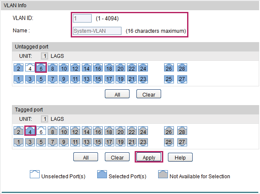This screenshot has width=260, height=194.
Task: Select tagged port 4
Action: [30, 131]
